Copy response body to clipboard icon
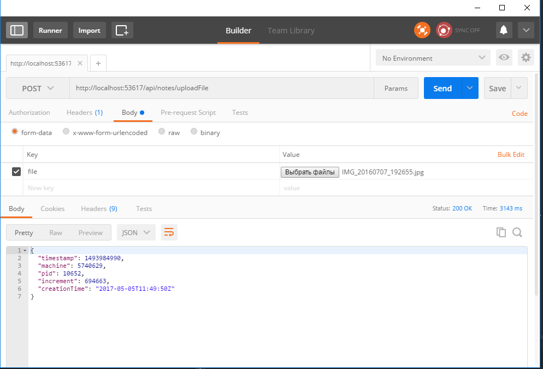Image resolution: width=543 pixels, height=369 pixels. pos(501,232)
